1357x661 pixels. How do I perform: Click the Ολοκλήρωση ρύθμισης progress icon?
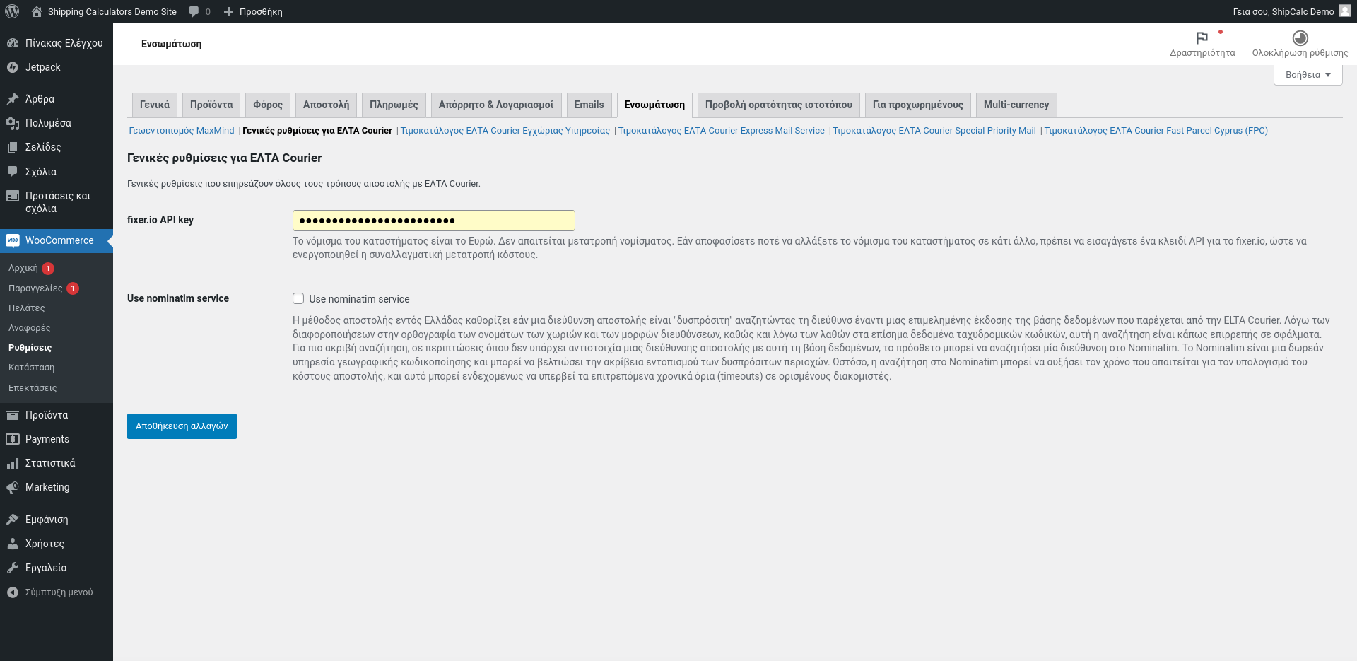pos(1300,37)
